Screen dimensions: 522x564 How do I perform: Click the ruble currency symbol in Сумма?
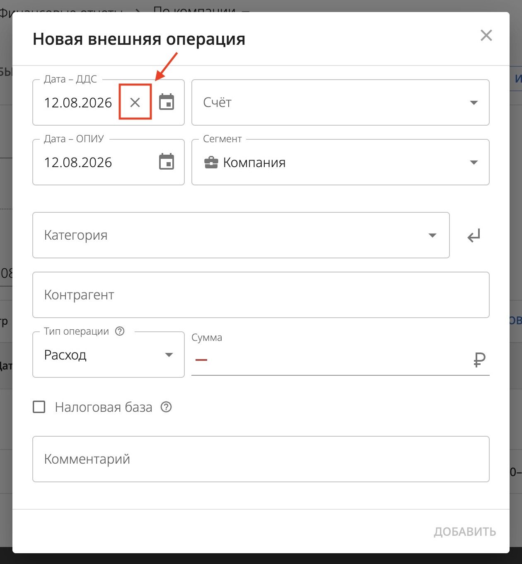click(479, 359)
